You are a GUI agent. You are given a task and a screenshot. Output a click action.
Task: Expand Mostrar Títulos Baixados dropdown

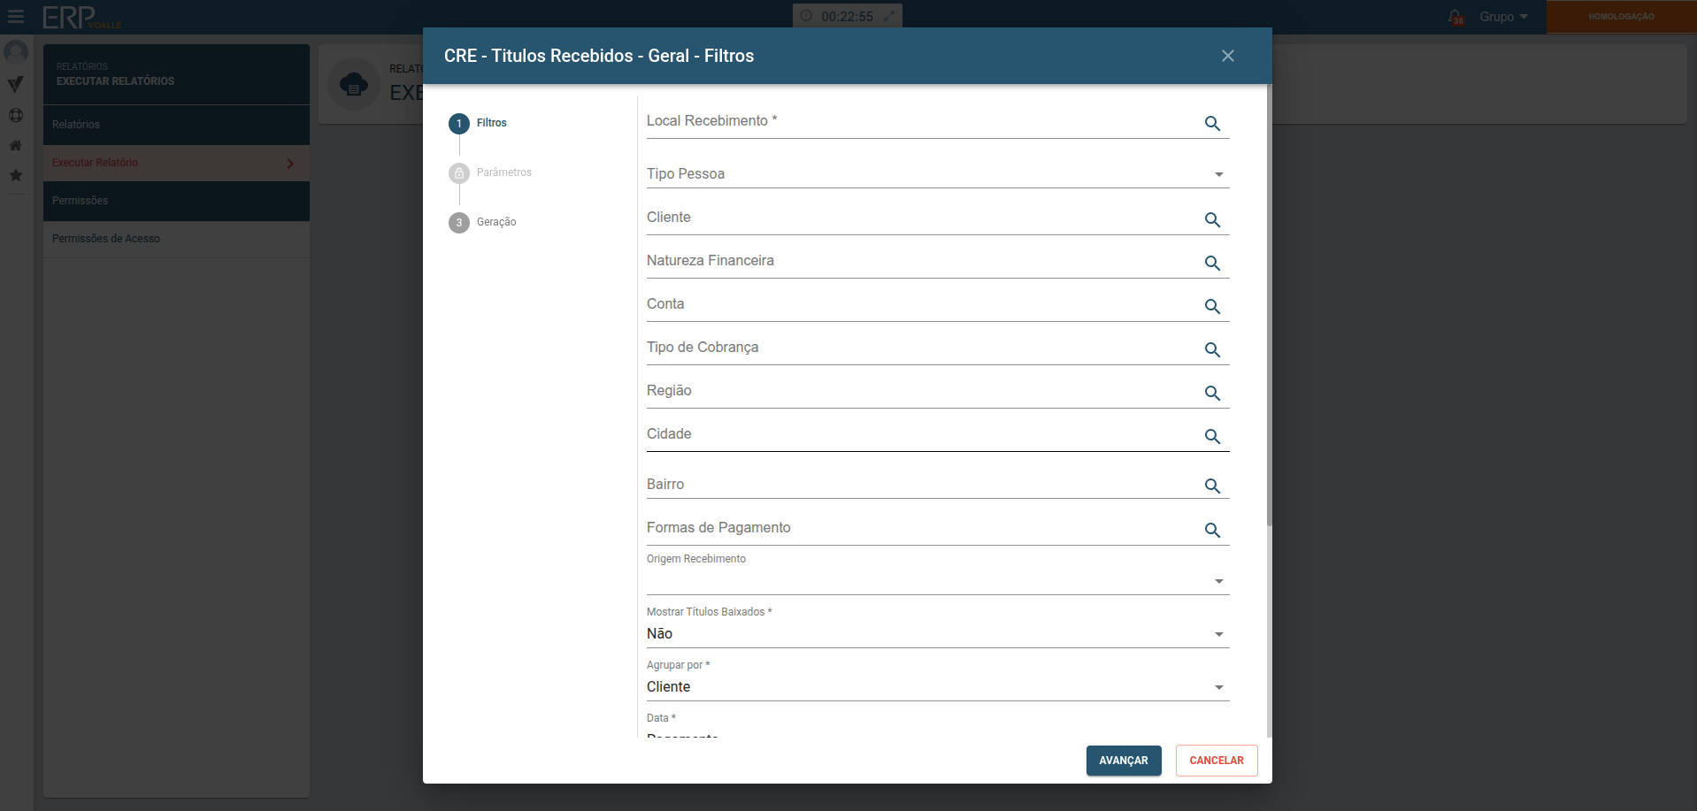(x=1218, y=635)
